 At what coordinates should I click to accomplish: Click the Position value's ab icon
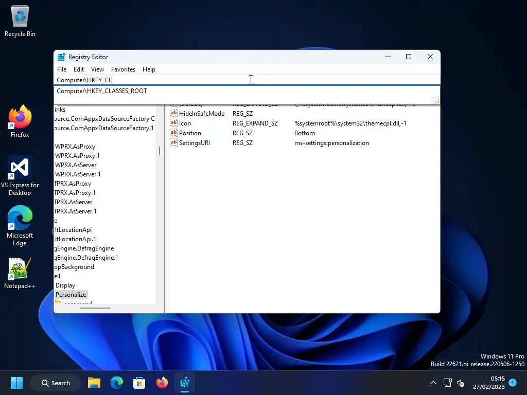click(173, 133)
